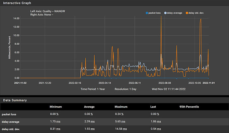Select the 'Right Axis: None --' label
Screen dimensions: 229x133
click(41, 15)
